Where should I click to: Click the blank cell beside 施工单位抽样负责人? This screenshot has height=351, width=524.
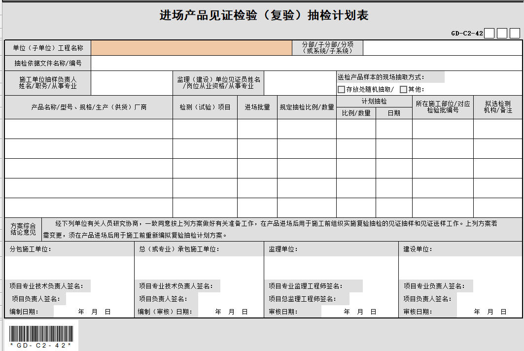click(132, 83)
